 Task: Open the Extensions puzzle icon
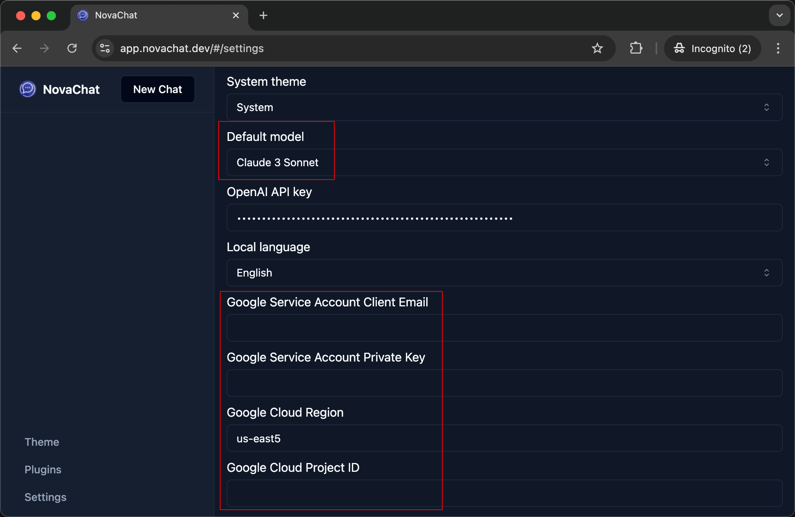coord(636,48)
